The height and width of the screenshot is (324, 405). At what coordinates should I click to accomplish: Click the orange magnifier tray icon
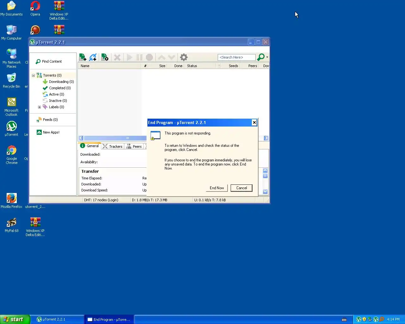(382, 319)
